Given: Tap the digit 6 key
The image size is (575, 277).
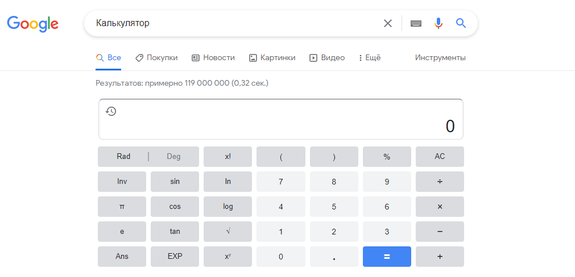Looking at the screenshot, I should 387,207.
